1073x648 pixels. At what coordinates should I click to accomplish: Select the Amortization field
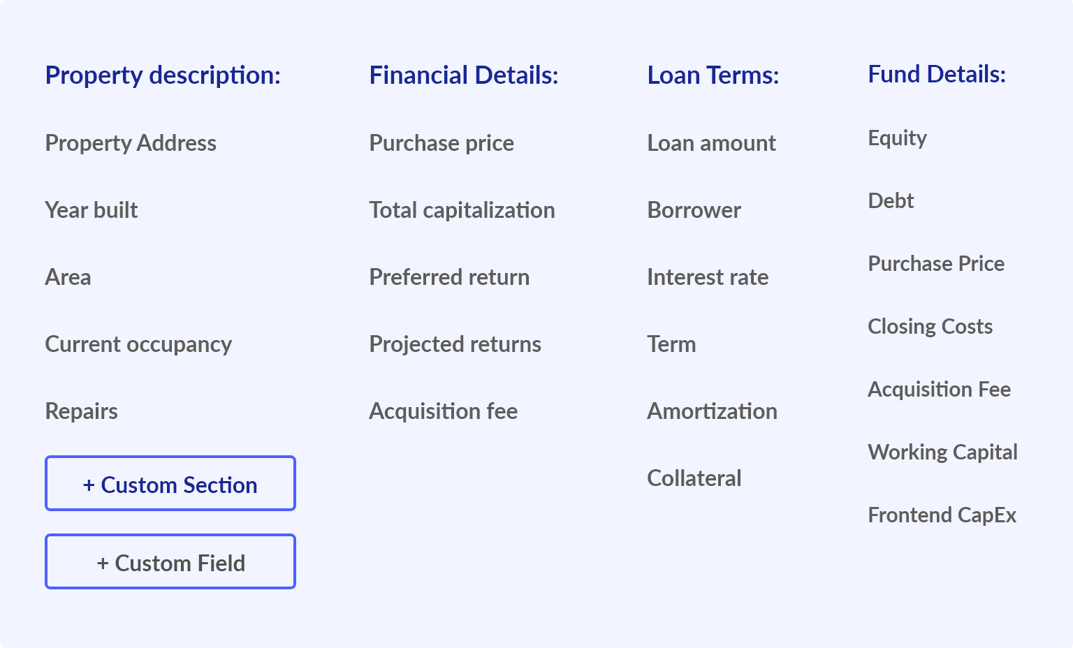pos(712,411)
